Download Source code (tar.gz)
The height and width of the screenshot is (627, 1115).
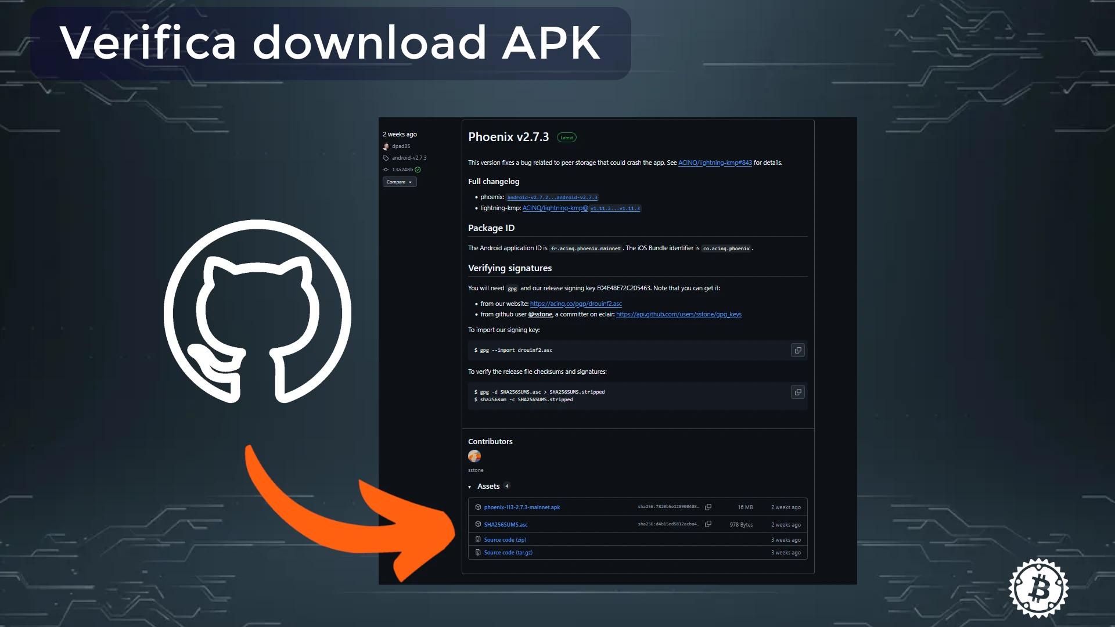(x=508, y=552)
